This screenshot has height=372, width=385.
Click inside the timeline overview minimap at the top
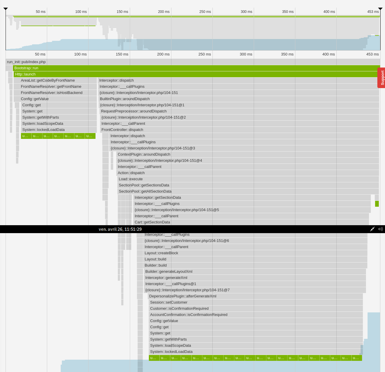coord(190,32)
